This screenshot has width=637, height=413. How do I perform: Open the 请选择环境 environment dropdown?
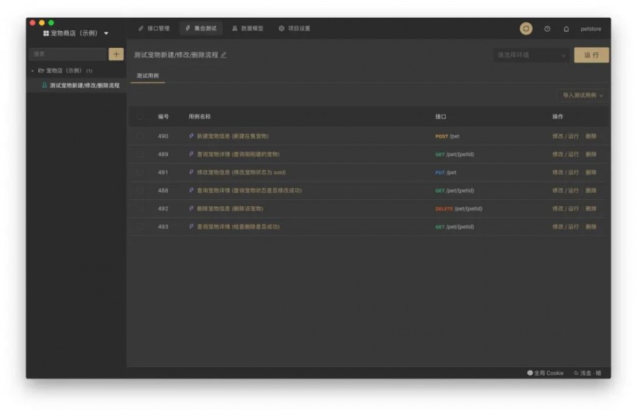(531, 56)
